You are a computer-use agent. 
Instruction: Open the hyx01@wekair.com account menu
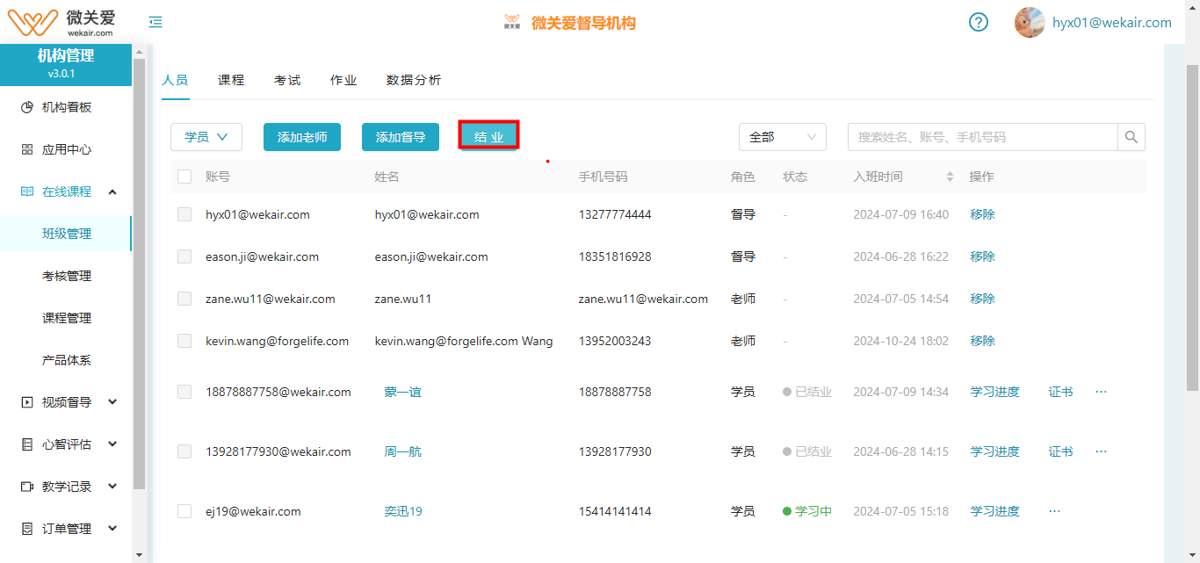[x=1111, y=22]
